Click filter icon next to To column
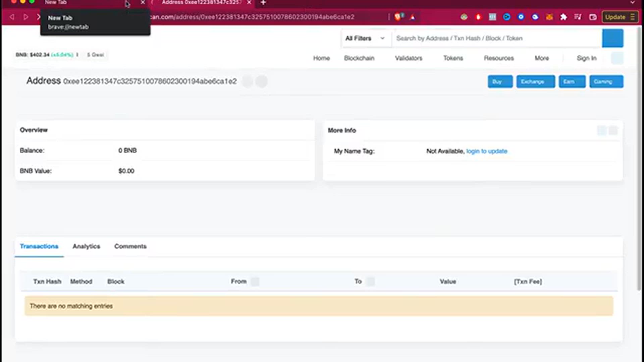 pyautogui.click(x=370, y=282)
